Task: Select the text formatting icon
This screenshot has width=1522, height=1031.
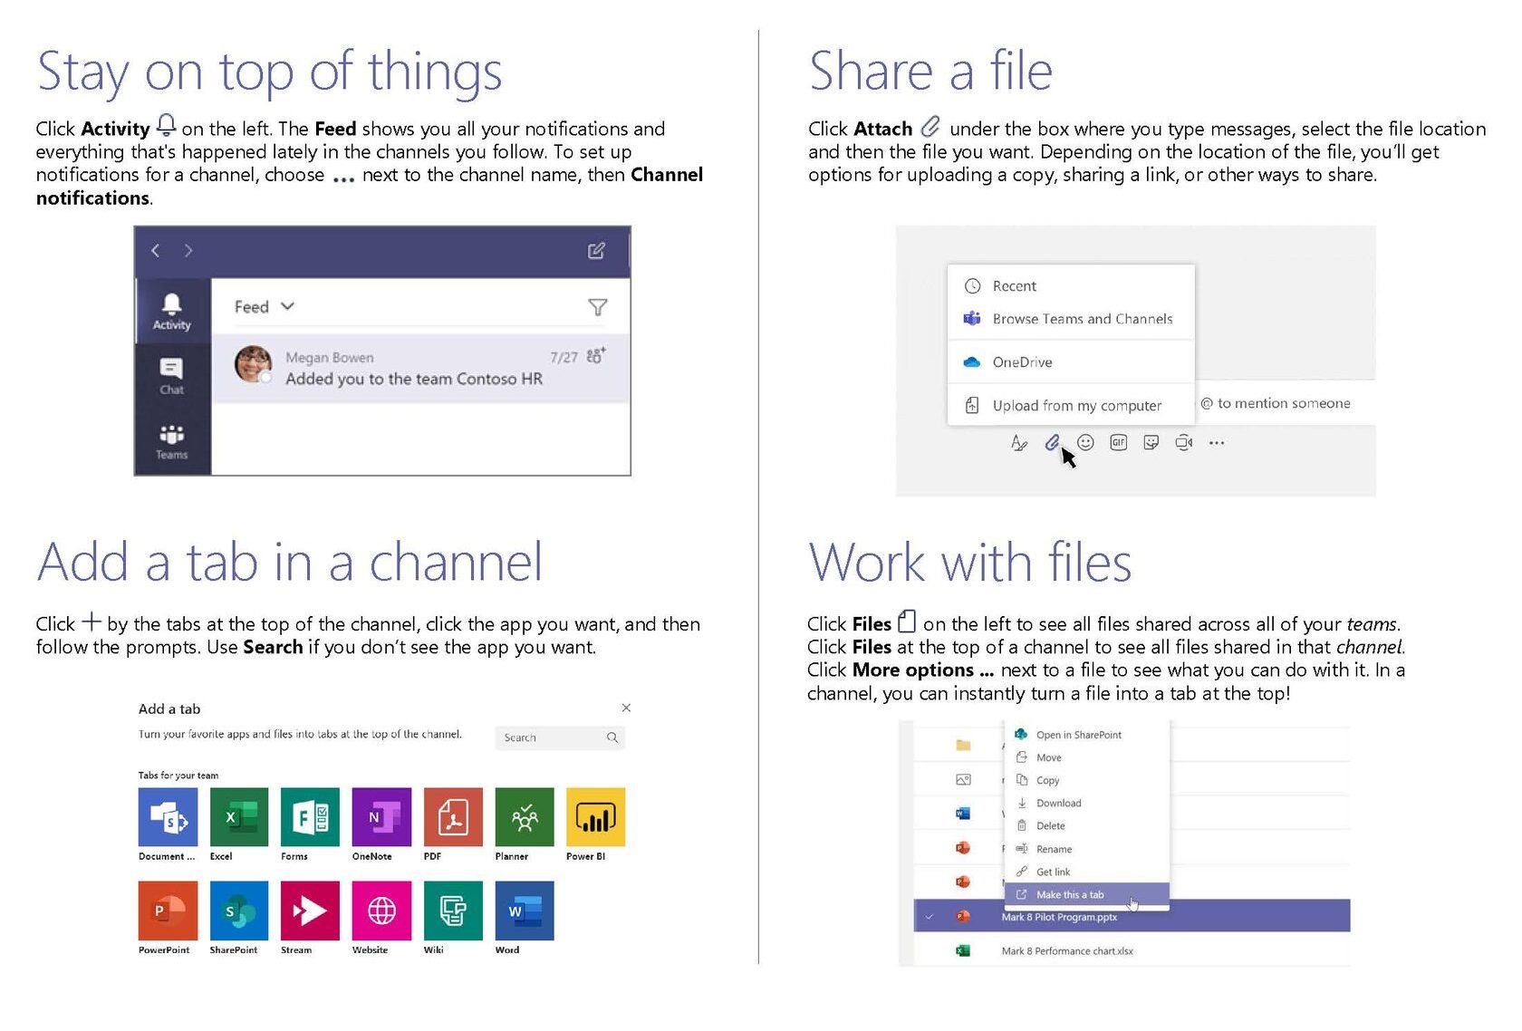Action: [x=1019, y=443]
